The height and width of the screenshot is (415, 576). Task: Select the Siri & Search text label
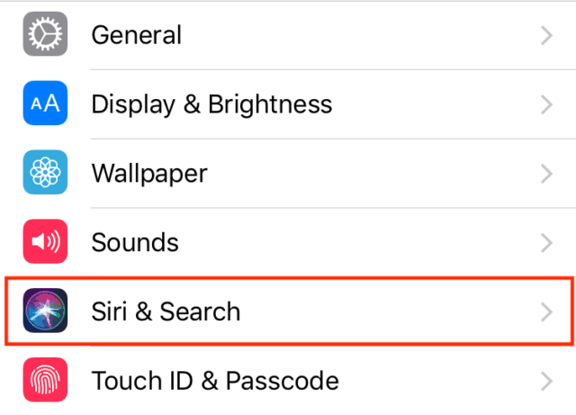(166, 311)
